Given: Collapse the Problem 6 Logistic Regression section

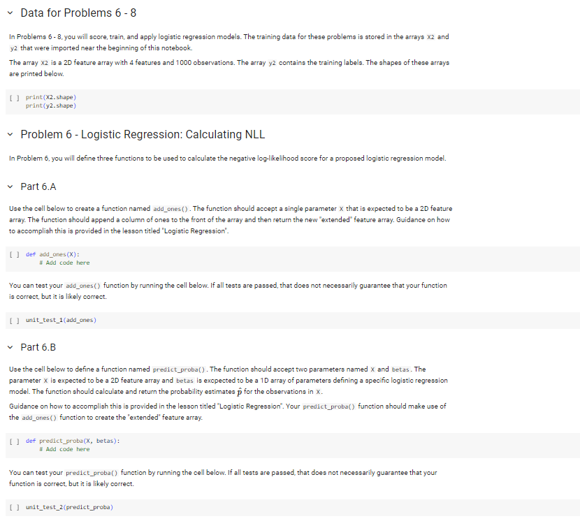Looking at the screenshot, I should pos(10,134).
